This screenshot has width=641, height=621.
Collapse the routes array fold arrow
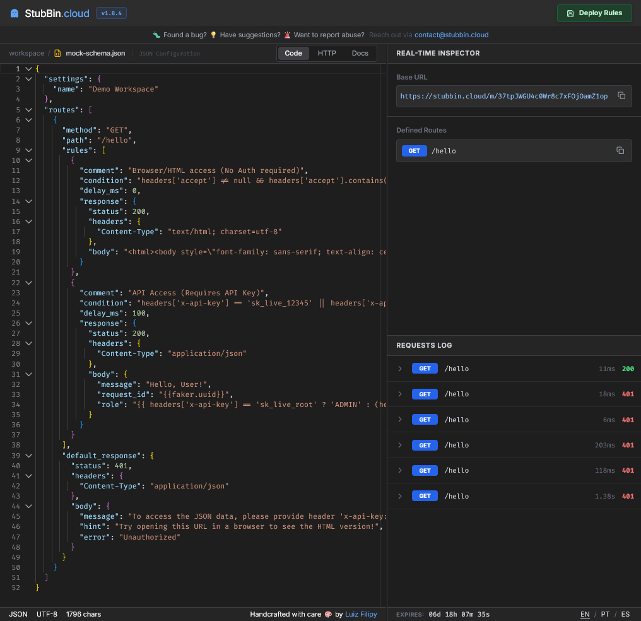coord(28,109)
